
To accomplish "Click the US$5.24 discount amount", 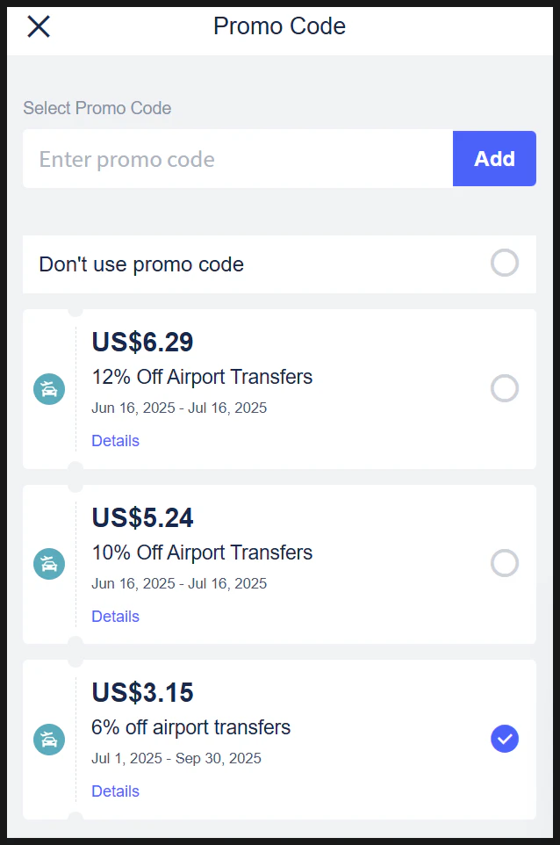I will click(x=142, y=518).
